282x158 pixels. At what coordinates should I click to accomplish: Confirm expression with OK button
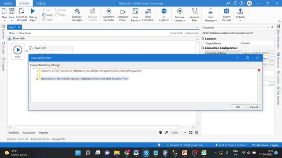point(238,107)
